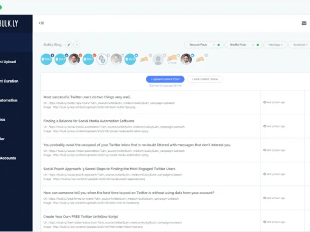Select post 'Create Your Own FREE Twitter Unfollow Script'
Image resolution: width=310 pixels, height=232 pixels.
pos(81,216)
